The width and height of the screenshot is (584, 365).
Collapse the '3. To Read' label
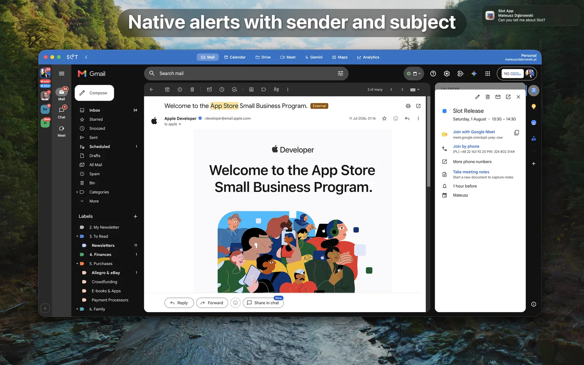(77, 237)
